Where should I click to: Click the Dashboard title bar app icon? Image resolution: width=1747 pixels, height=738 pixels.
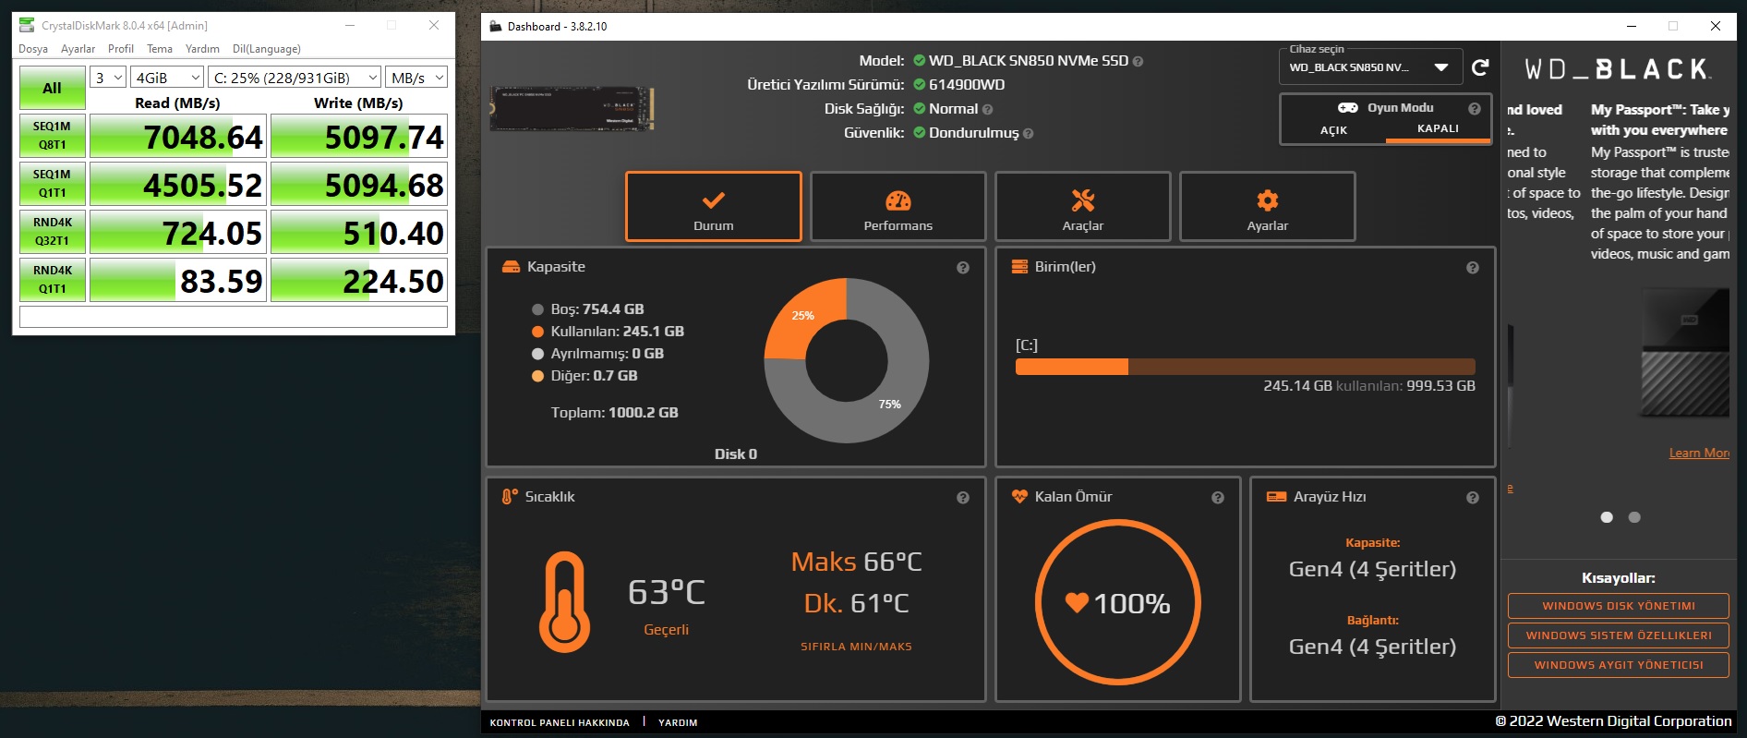click(495, 26)
